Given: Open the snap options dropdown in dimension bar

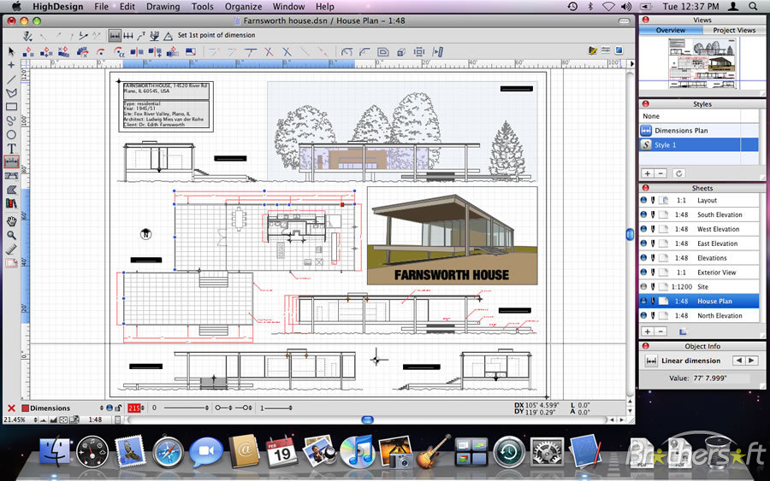Looking at the screenshot, I should [28, 36].
